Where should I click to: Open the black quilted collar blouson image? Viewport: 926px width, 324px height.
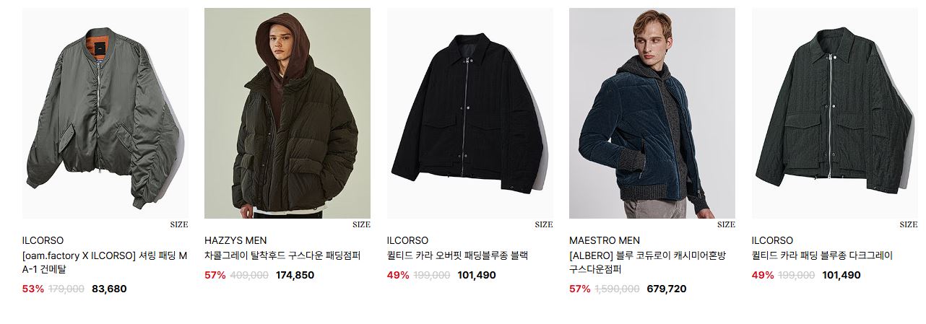[x=470, y=113]
